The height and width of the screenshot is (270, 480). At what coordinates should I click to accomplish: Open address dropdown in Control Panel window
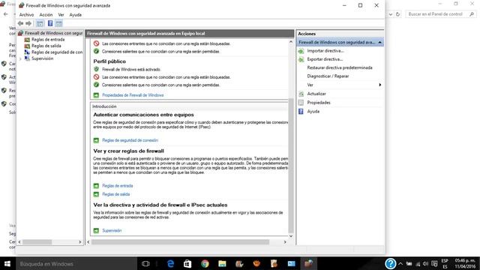pyautogui.click(x=391, y=14)
